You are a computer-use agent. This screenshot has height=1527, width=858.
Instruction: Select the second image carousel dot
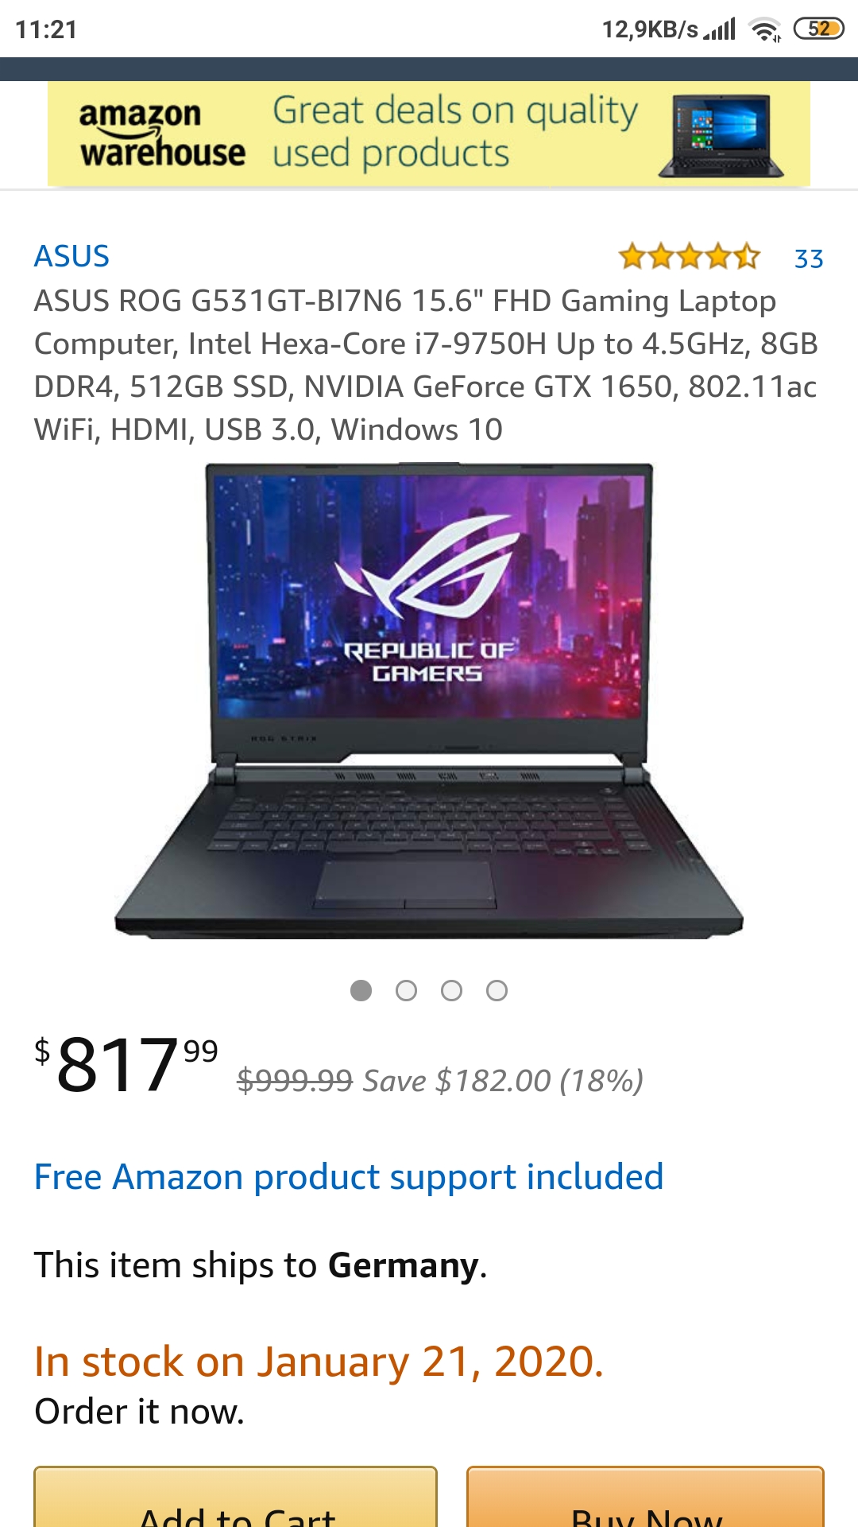pos(406,990)
